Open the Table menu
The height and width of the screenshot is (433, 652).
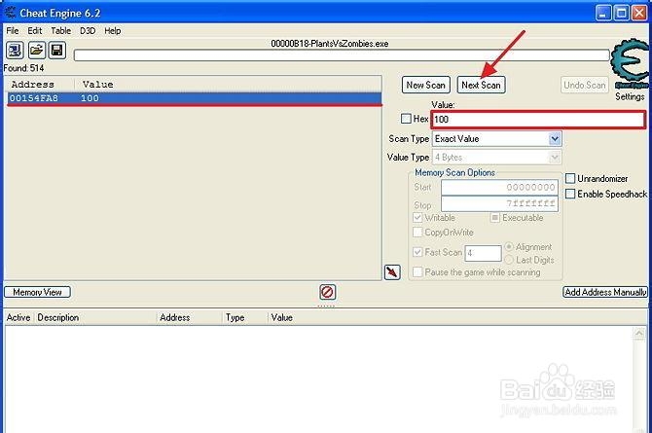60,31
